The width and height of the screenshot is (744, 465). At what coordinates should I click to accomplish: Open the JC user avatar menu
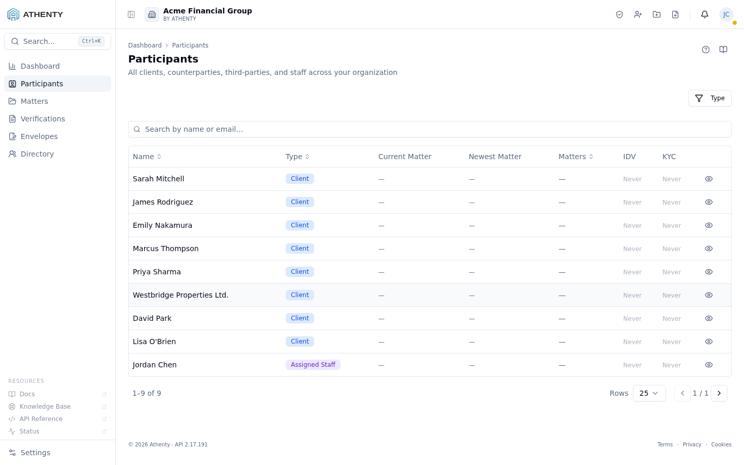pos(726,14)
